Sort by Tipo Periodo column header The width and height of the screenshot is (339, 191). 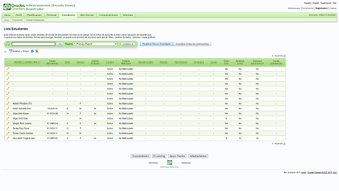181,62
